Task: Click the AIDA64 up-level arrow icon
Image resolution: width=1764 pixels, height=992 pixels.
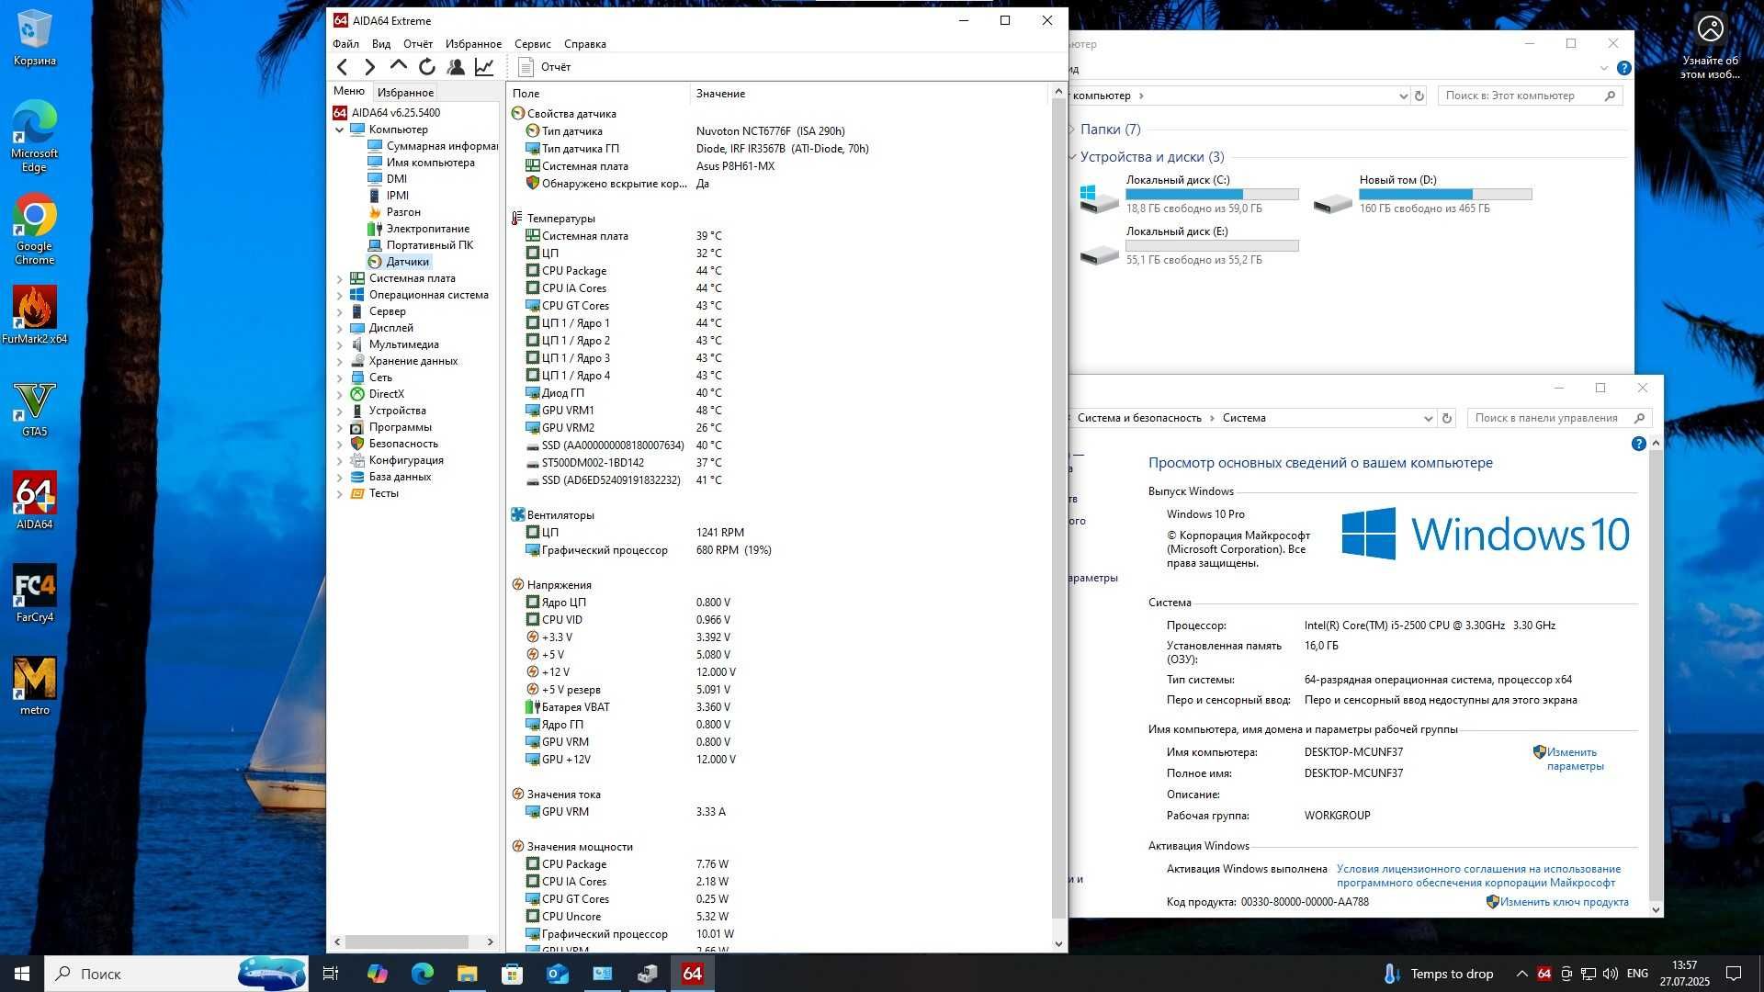Action: click(398, 66)
